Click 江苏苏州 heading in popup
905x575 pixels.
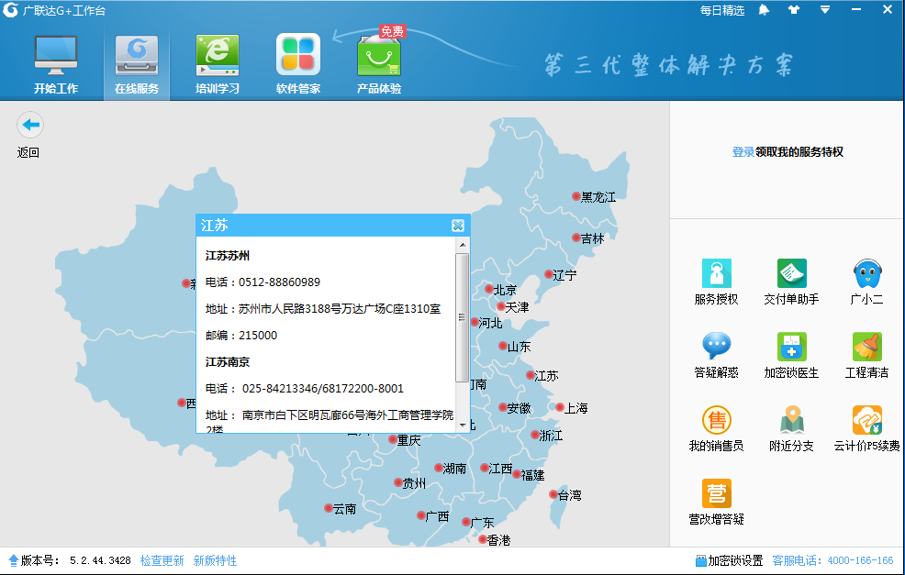coord(228,256)
